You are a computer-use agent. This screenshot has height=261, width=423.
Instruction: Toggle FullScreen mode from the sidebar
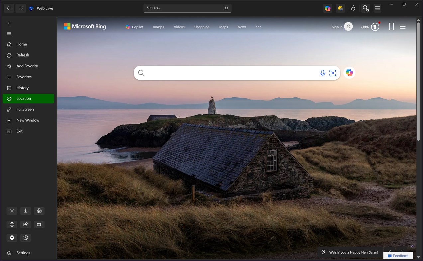[x=25, y=109]
